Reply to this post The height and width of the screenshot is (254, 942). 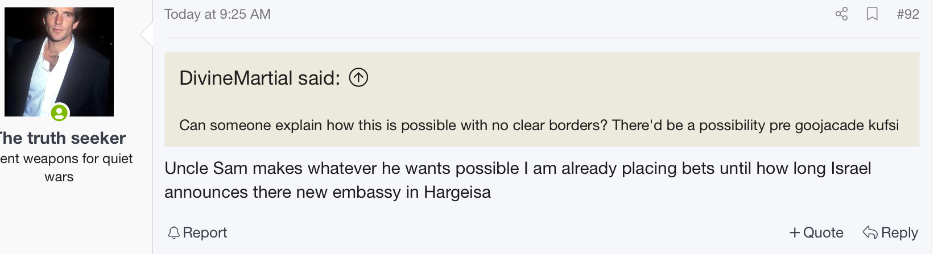tap(899, 232)
